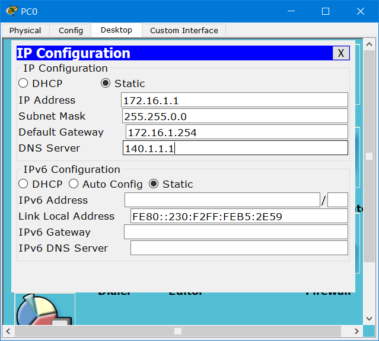Screen dimensions: 379x341
Task: Click the IPv6 prefix length field
Action: 337,200
